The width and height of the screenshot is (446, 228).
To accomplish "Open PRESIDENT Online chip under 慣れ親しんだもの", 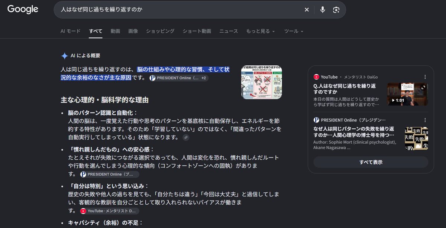I will [x=109, y=174].
